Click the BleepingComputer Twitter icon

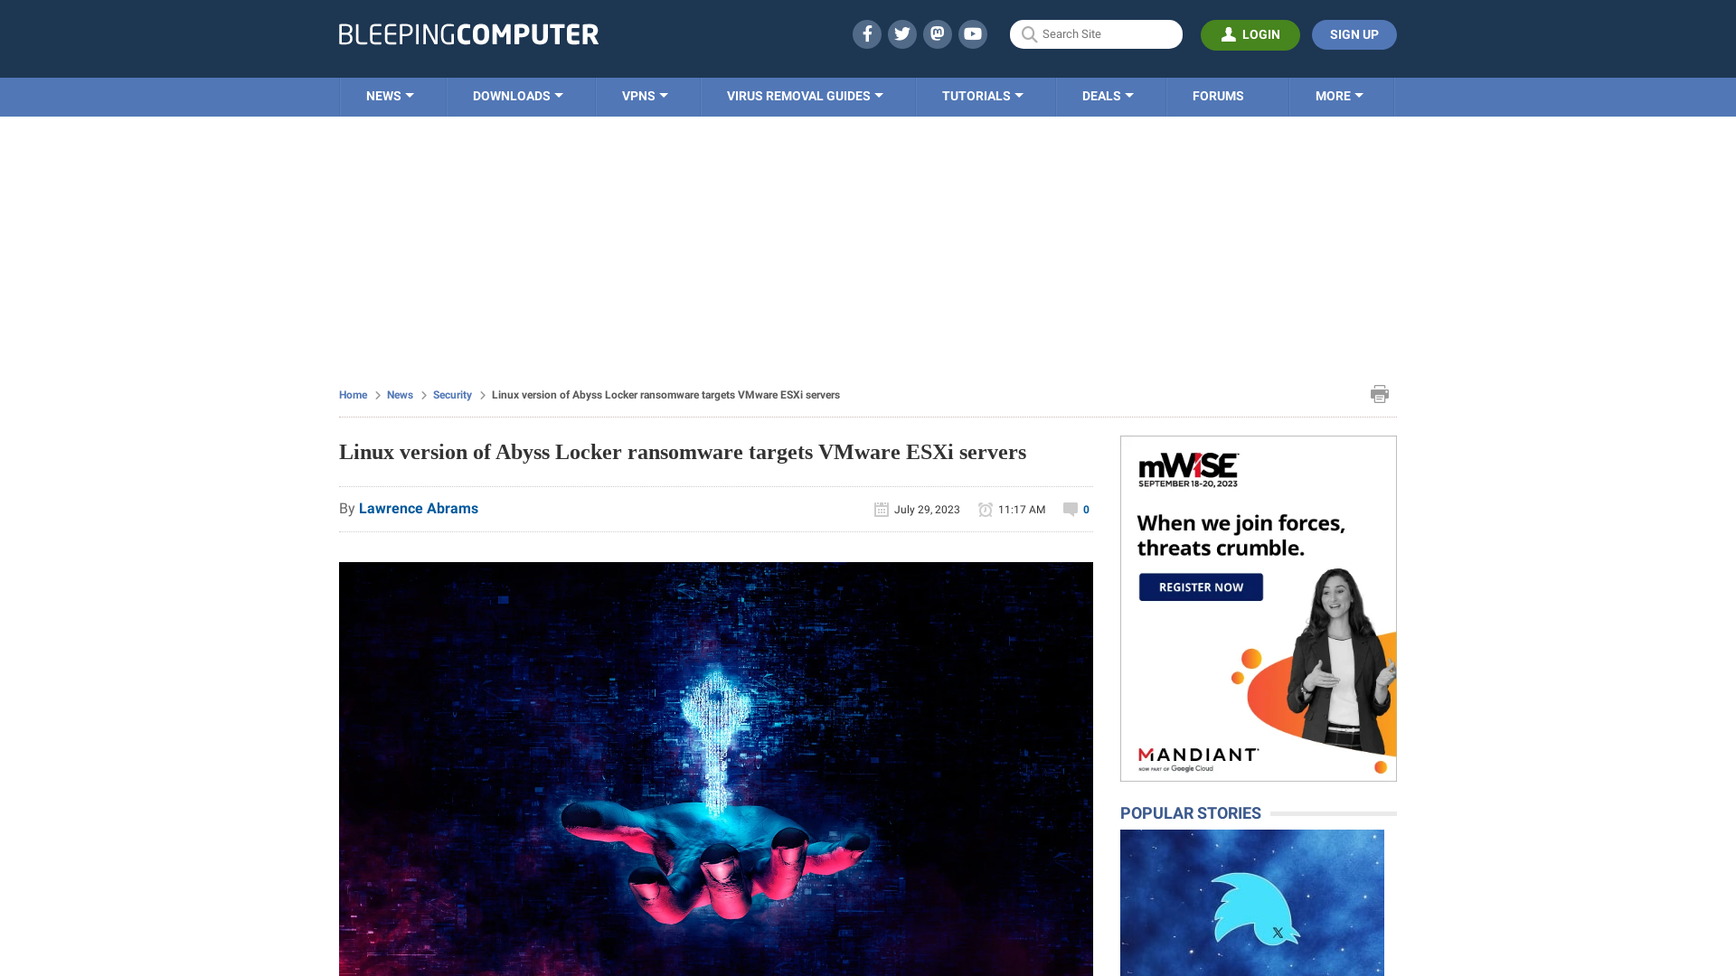[901, 33]
